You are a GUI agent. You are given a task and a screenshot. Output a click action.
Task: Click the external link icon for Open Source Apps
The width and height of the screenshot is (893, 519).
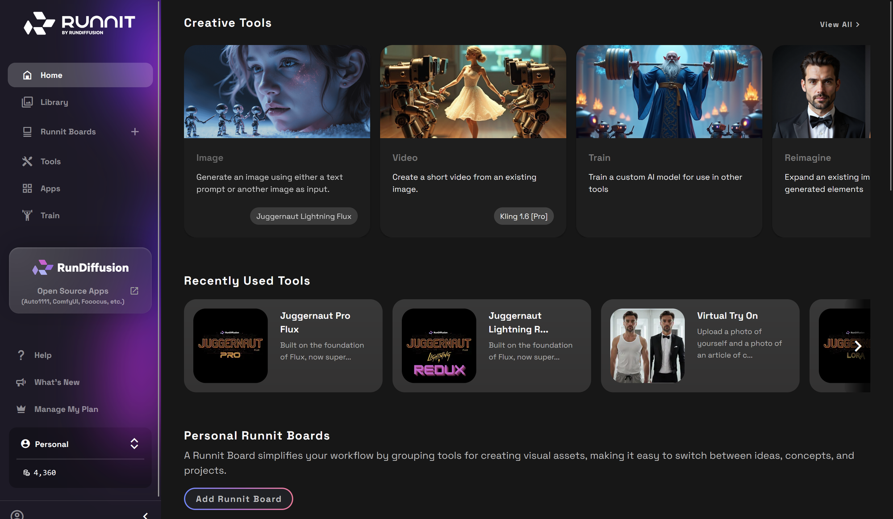pos(134,291)
